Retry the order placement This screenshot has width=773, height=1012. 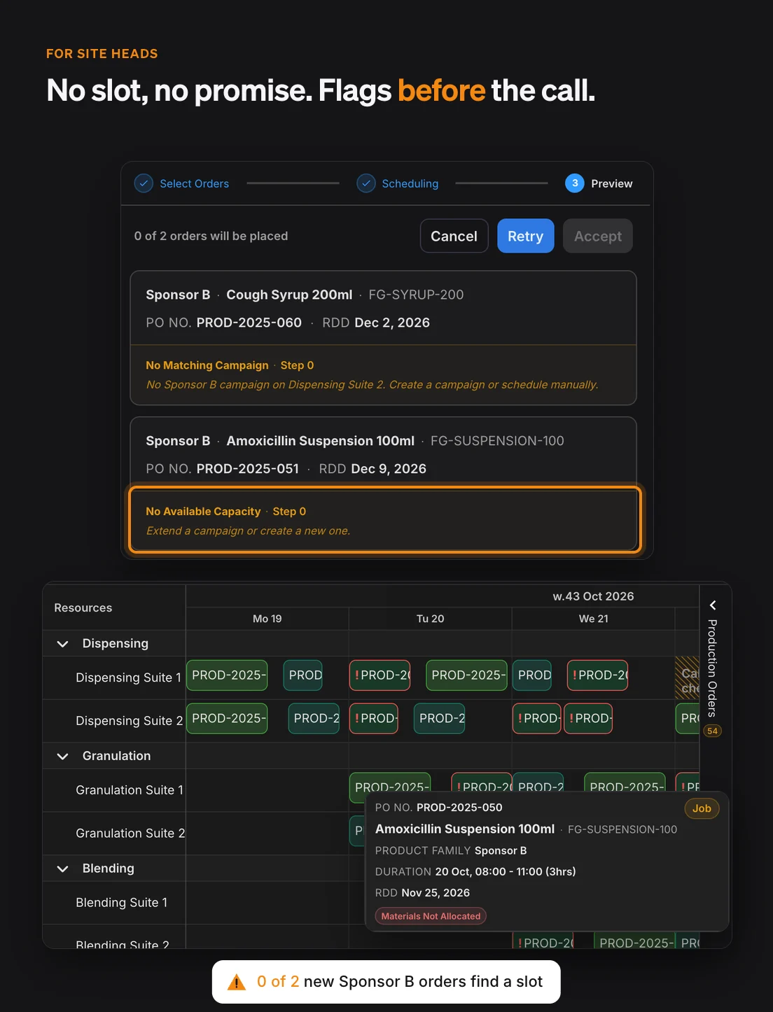[526, 236]
